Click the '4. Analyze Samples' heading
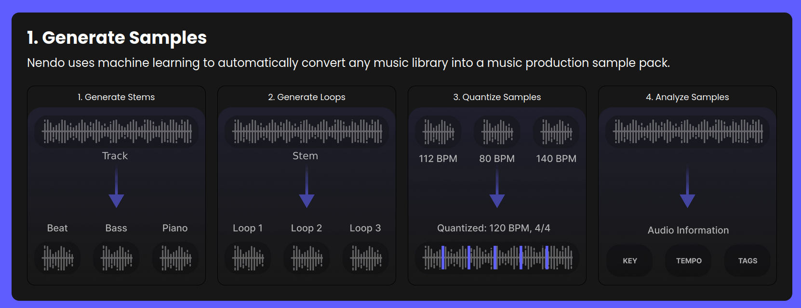This screenshot has width=801, height=308. tap(687, 97)
